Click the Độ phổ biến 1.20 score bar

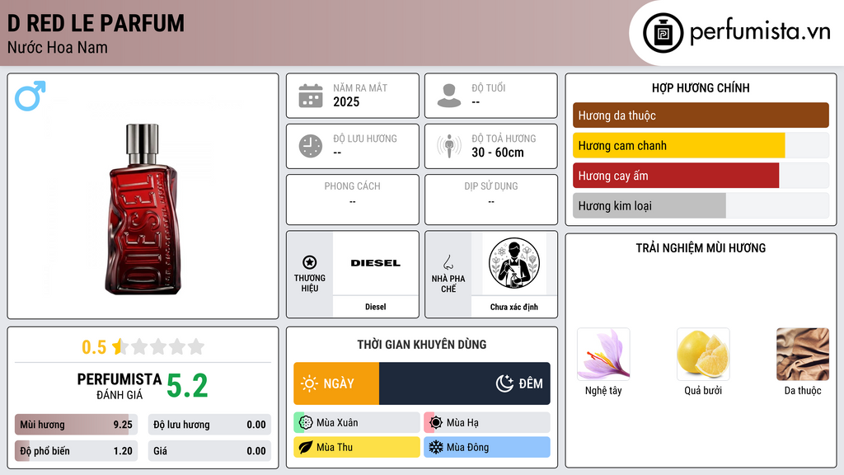77,451
